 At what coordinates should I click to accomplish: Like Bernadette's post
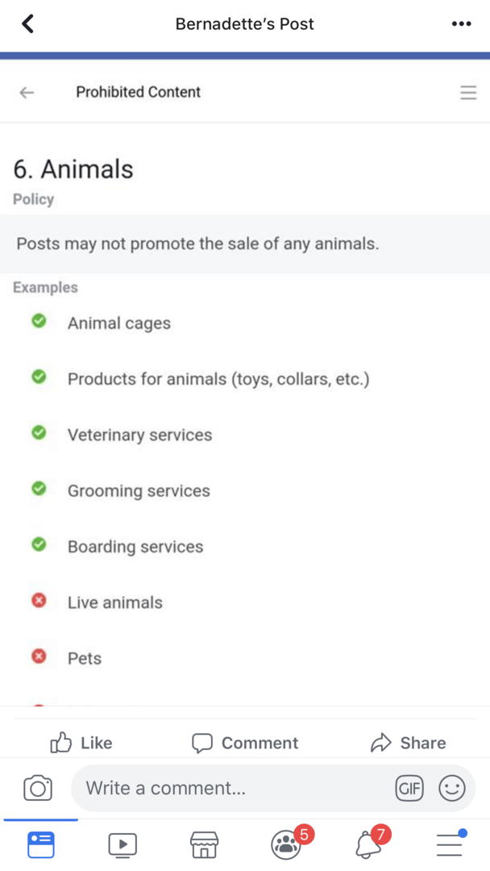point(81,743)
